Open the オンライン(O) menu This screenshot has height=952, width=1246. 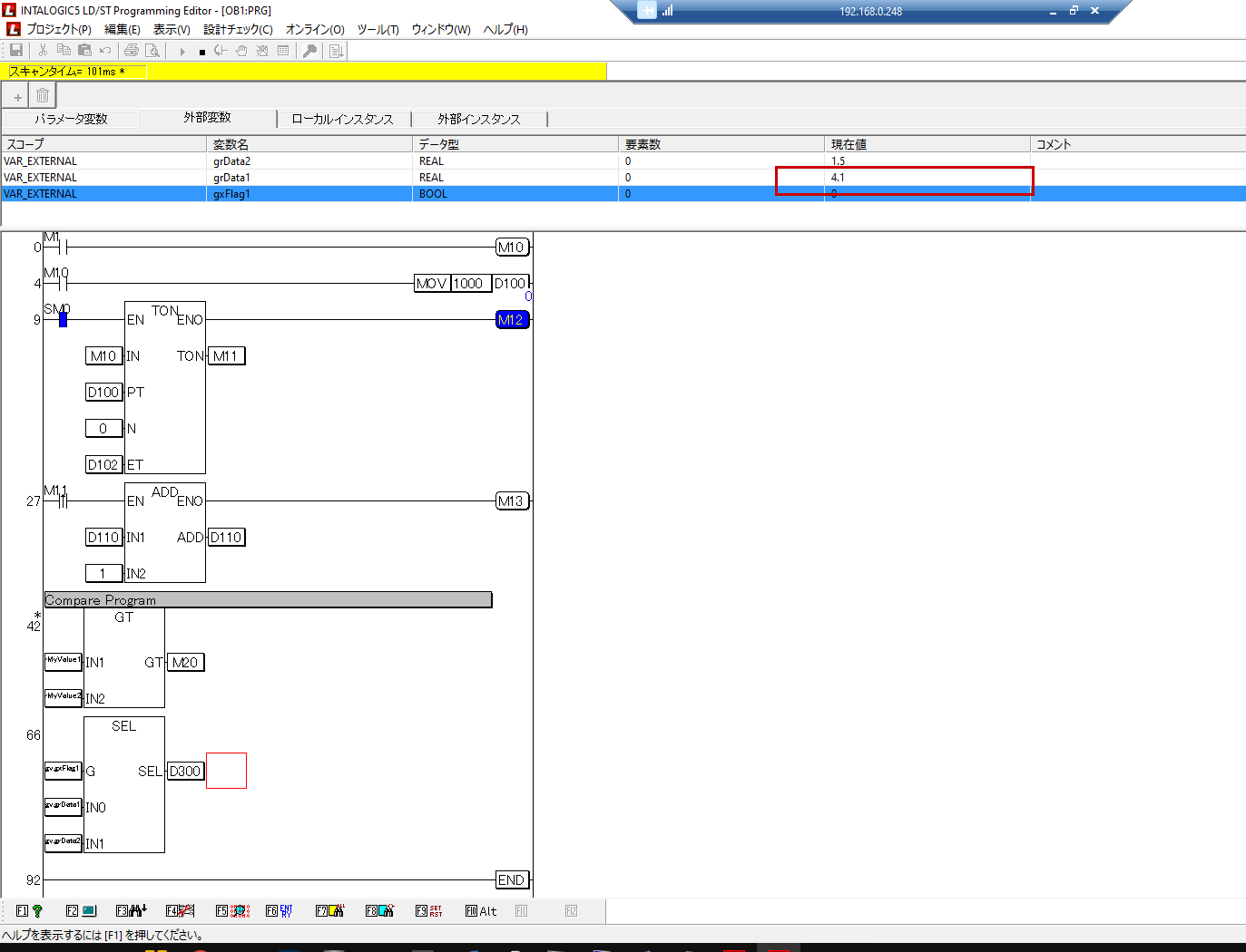tap(315, 29)
